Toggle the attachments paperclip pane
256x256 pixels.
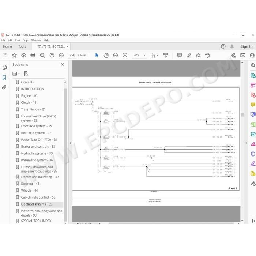tap(4, 87)
